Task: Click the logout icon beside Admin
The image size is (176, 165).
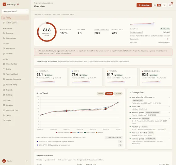Action: (x=27, y=161)
